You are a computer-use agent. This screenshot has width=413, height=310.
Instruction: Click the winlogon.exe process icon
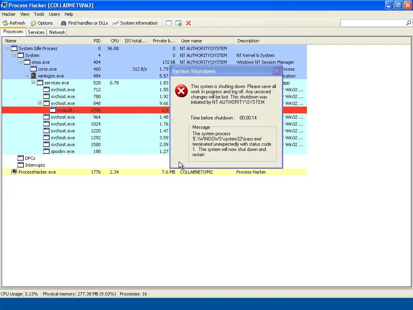tap(33, 75)
